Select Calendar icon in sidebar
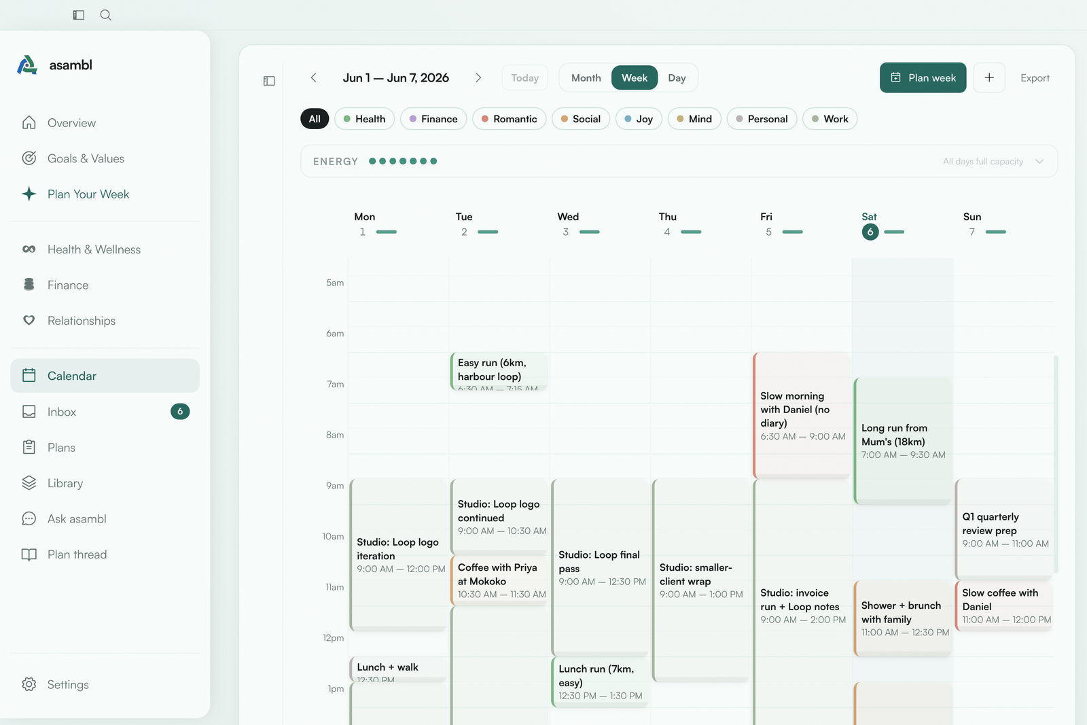Viewport: 1087px width, 725px height. 29,376
